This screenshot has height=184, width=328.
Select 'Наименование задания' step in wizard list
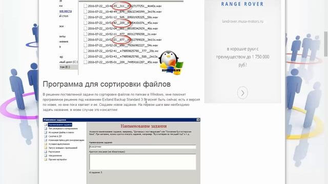60,125
